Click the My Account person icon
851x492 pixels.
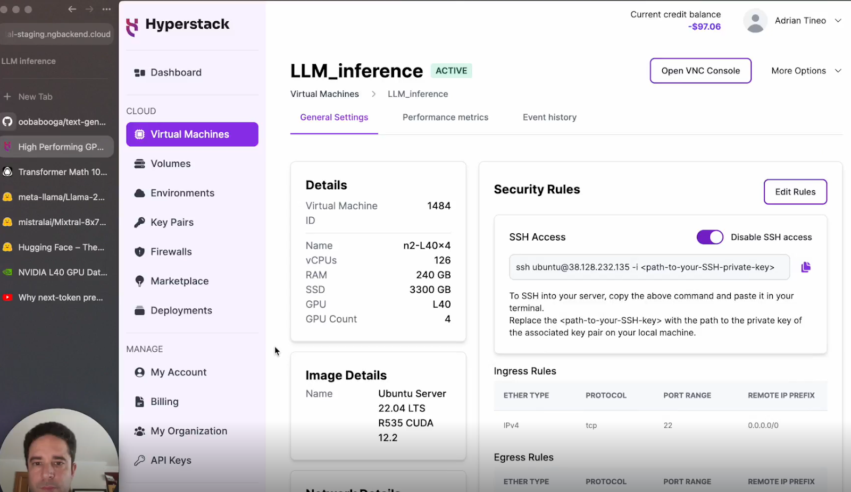(x=139, y=372)
